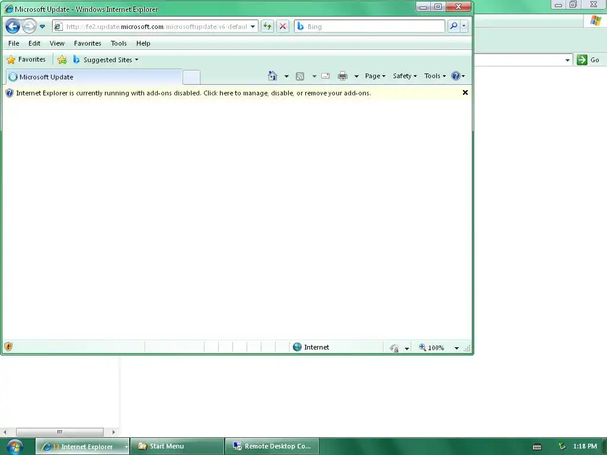607x455 pixels.
Task: Expand the privacy dropdown in status bar
Action: tap(407, 348)
